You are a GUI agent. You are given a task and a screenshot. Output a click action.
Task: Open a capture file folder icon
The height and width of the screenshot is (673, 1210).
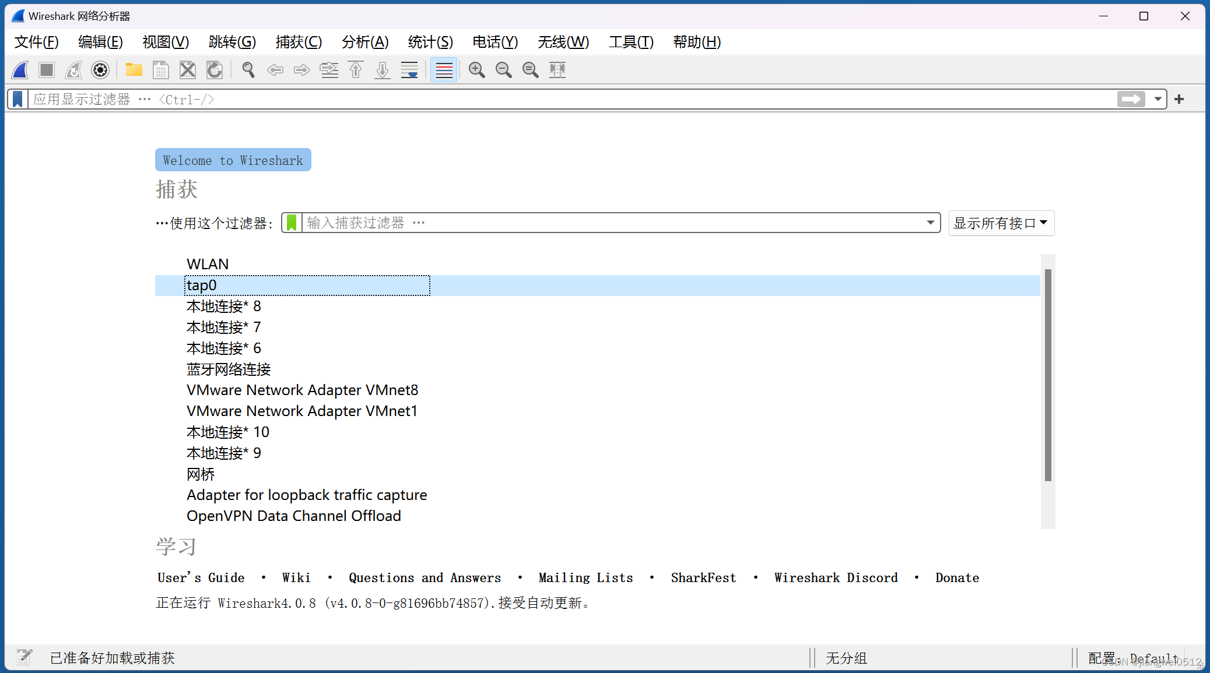tap(134, 70)
